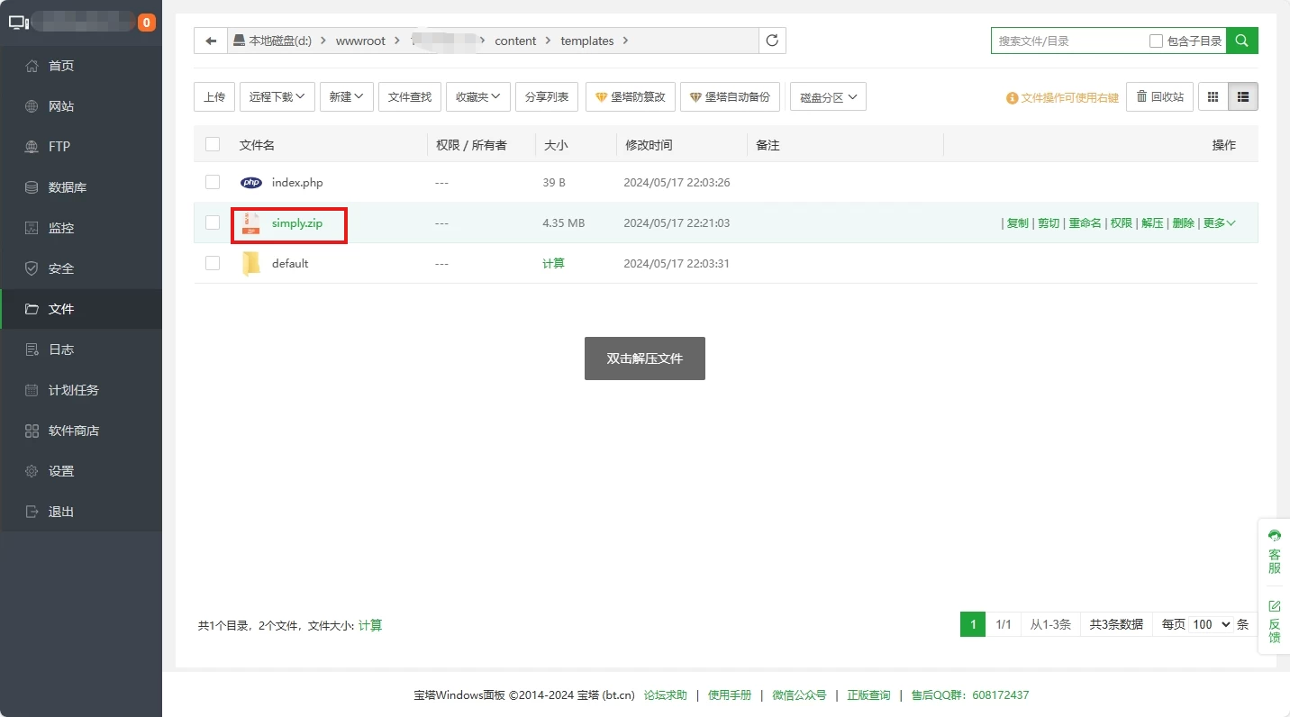The image size is (1290, 717).
Task: Toggle the select-all files checkbox in header
Action: click(x=213, y=144)
